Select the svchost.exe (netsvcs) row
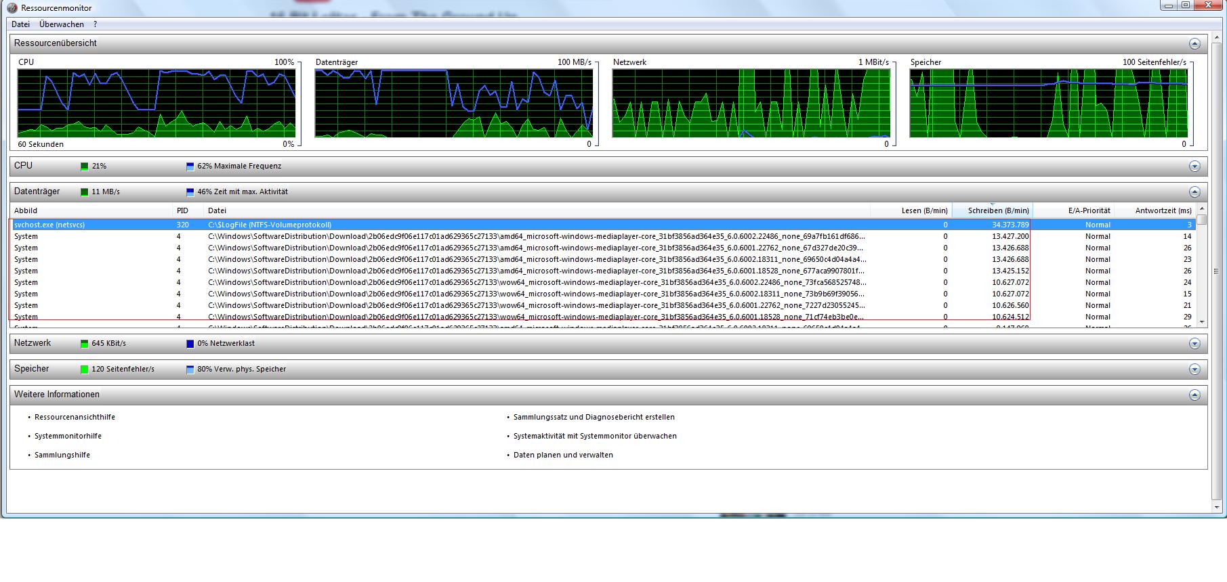 point(603,225)
